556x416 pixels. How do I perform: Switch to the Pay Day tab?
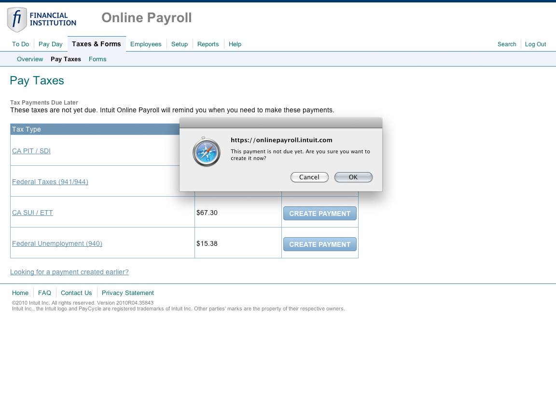pos(51,44)
